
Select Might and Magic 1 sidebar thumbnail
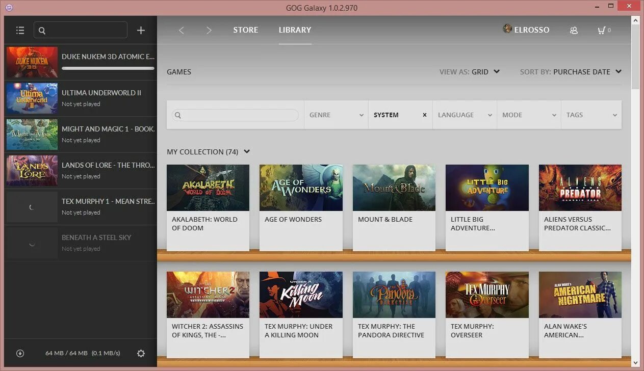32,135
